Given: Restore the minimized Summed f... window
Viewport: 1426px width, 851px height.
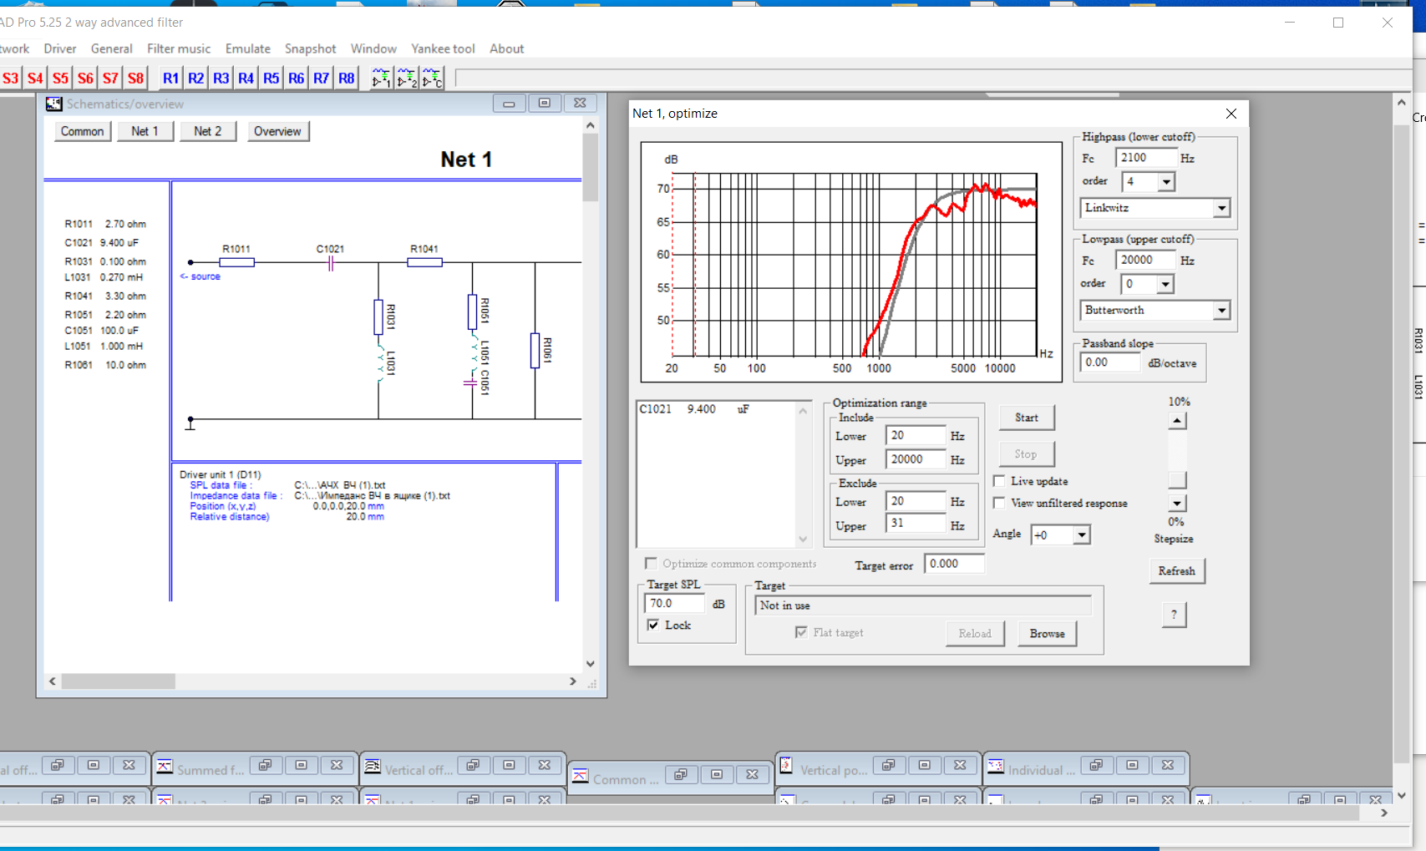Looking at the screenshot, I should click(265, 765).
